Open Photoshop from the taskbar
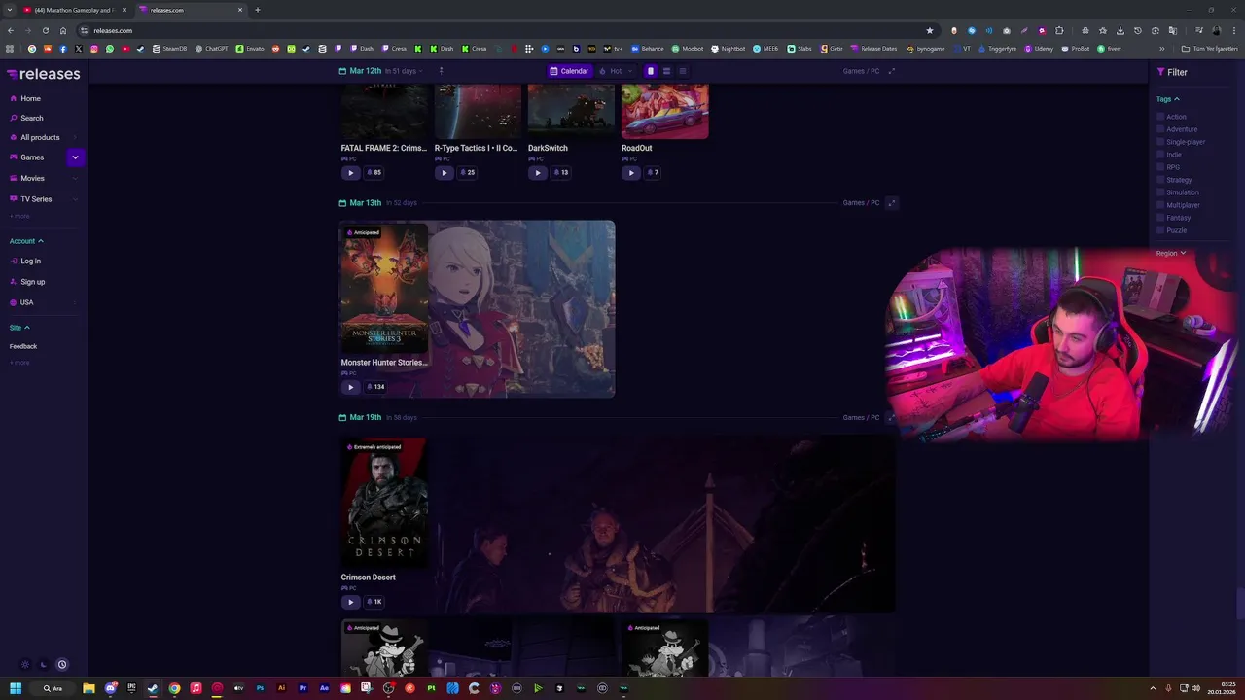 click(260, 688)
